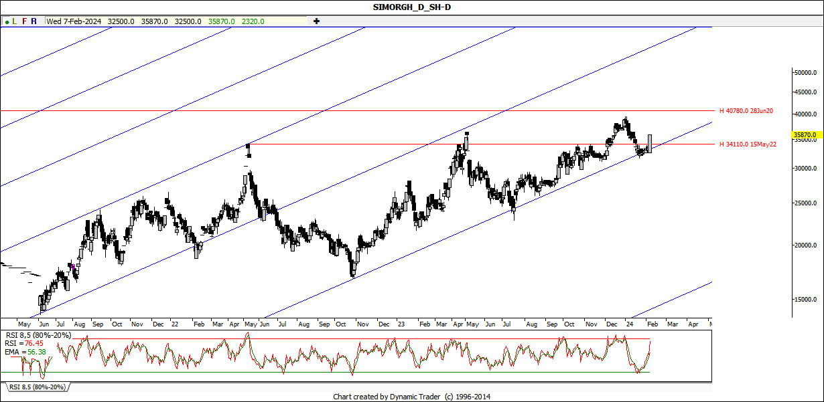The height and width of the screenshot is (402, 824).
Task: Click the 50000.0 price axis label
Action: pos(805,72)
